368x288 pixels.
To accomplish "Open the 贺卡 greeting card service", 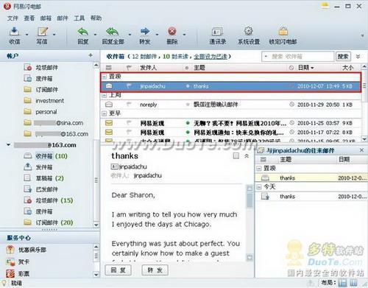I will coord(18,261).
